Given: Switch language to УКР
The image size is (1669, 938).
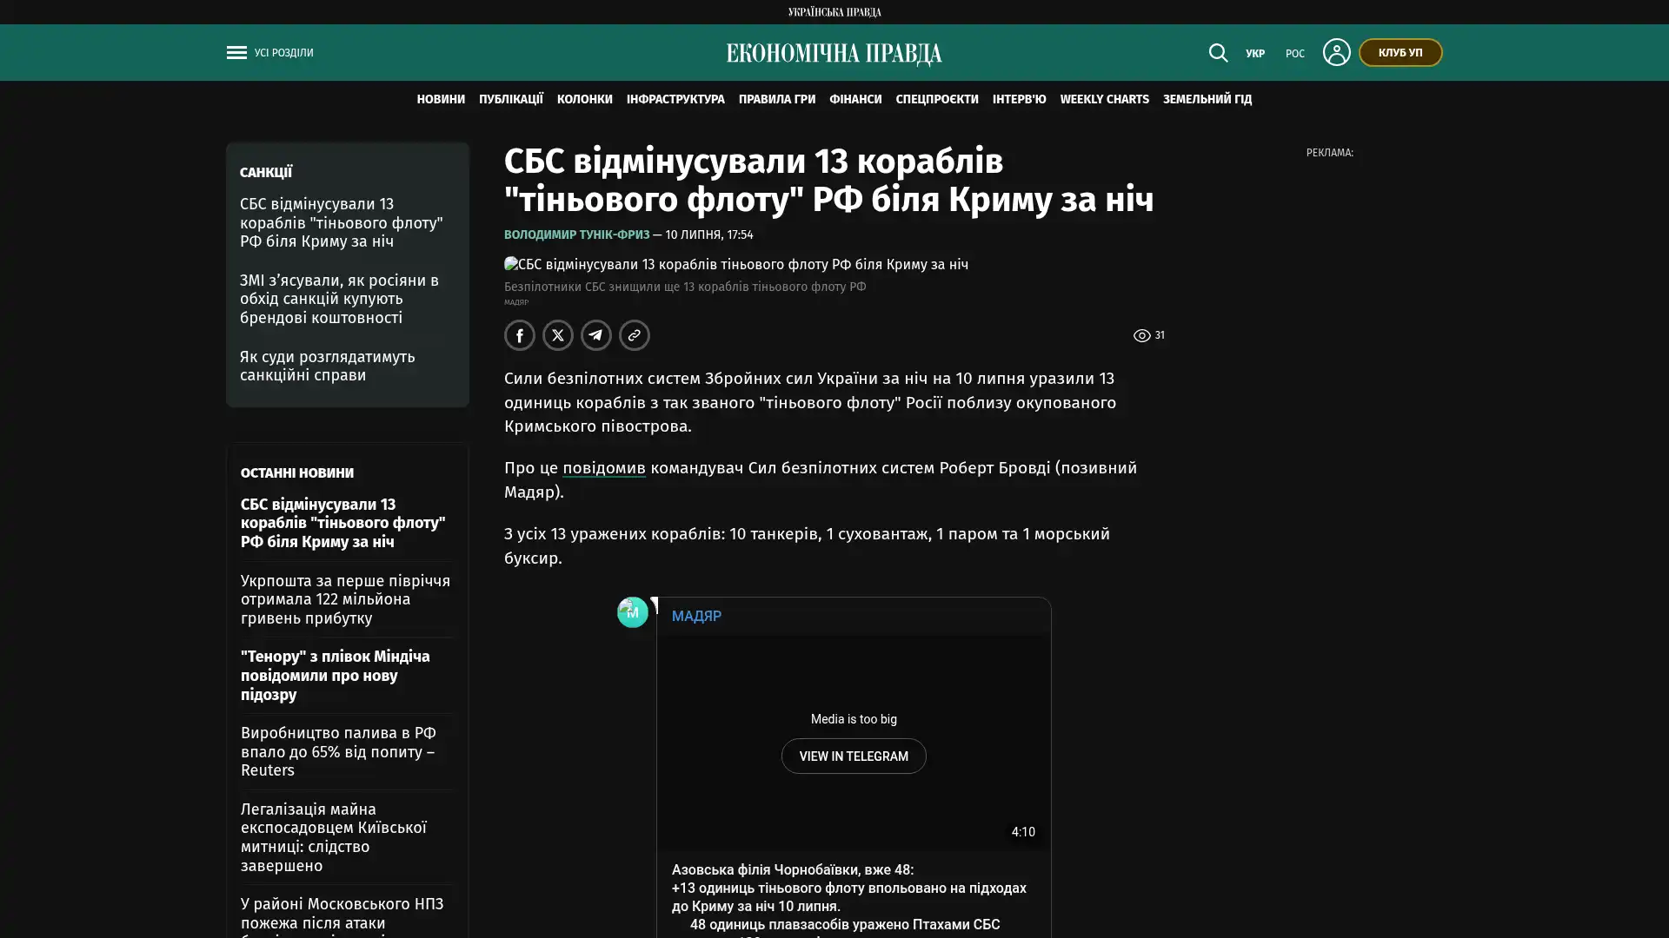Looking at the screenshot, I should [x=1255, y=54].
